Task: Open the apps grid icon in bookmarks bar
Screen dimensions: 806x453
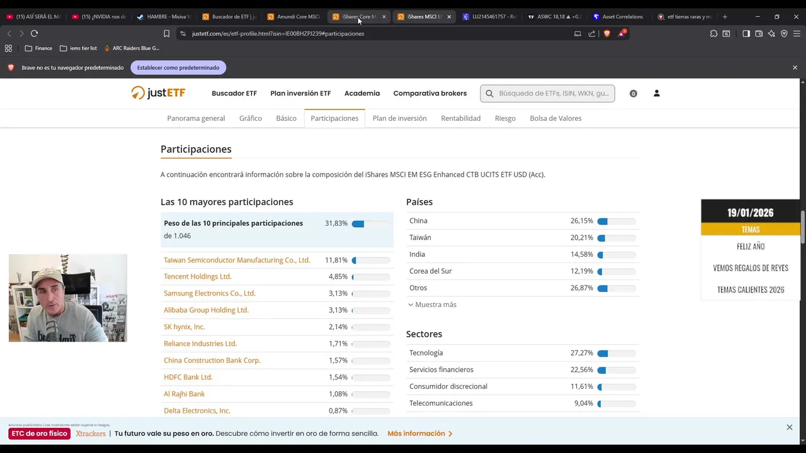Action: pos(8,48)
